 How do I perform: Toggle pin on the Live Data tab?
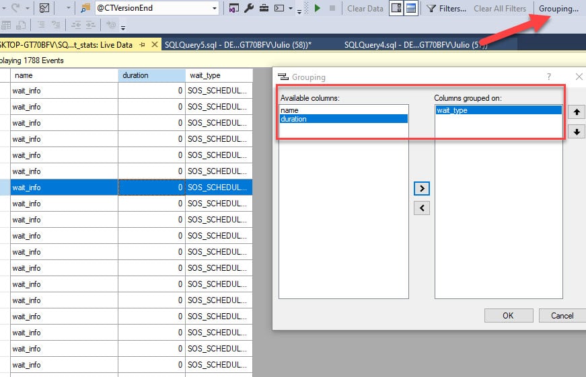[x=142, y=45]
